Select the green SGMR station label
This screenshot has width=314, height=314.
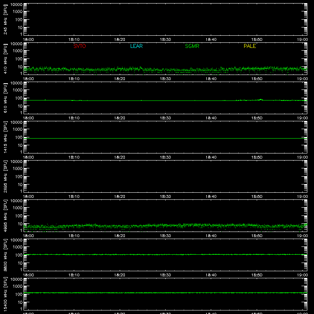[x=192, y=46]
